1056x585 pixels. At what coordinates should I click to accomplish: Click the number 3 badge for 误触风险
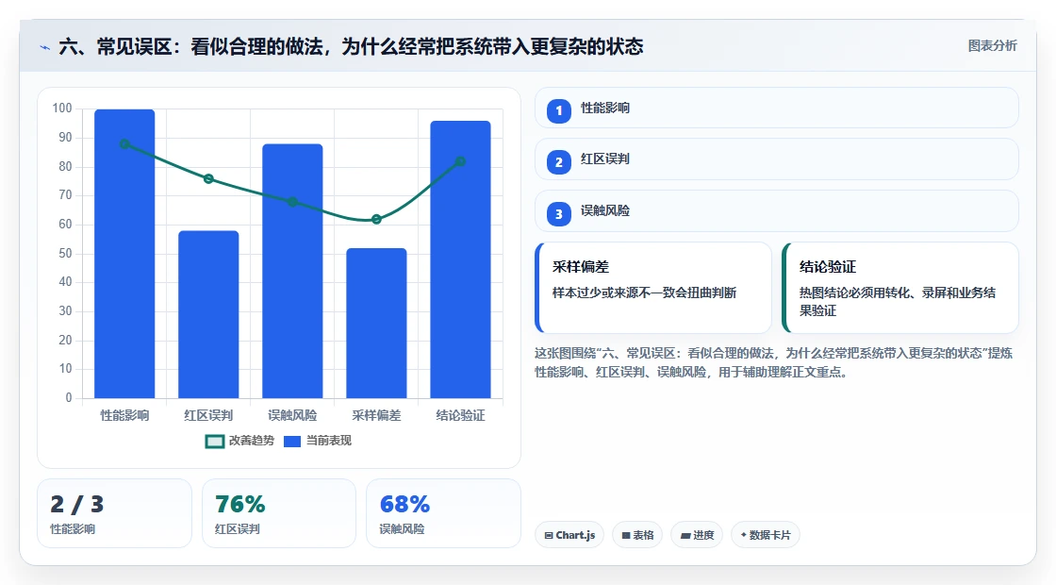[x=558, y=214]
